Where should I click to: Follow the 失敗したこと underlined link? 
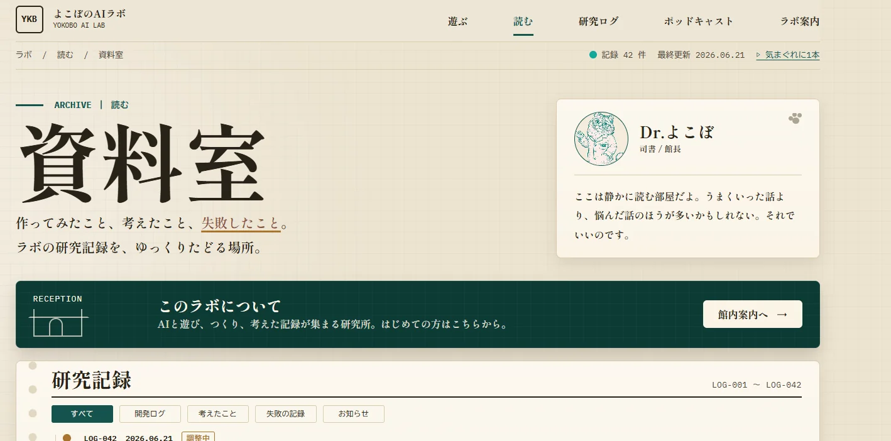[x=241, y=224]
